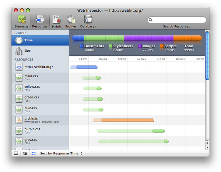Open the Sort by Response Time dropdown
221x172 pixels.
[61, 153]
